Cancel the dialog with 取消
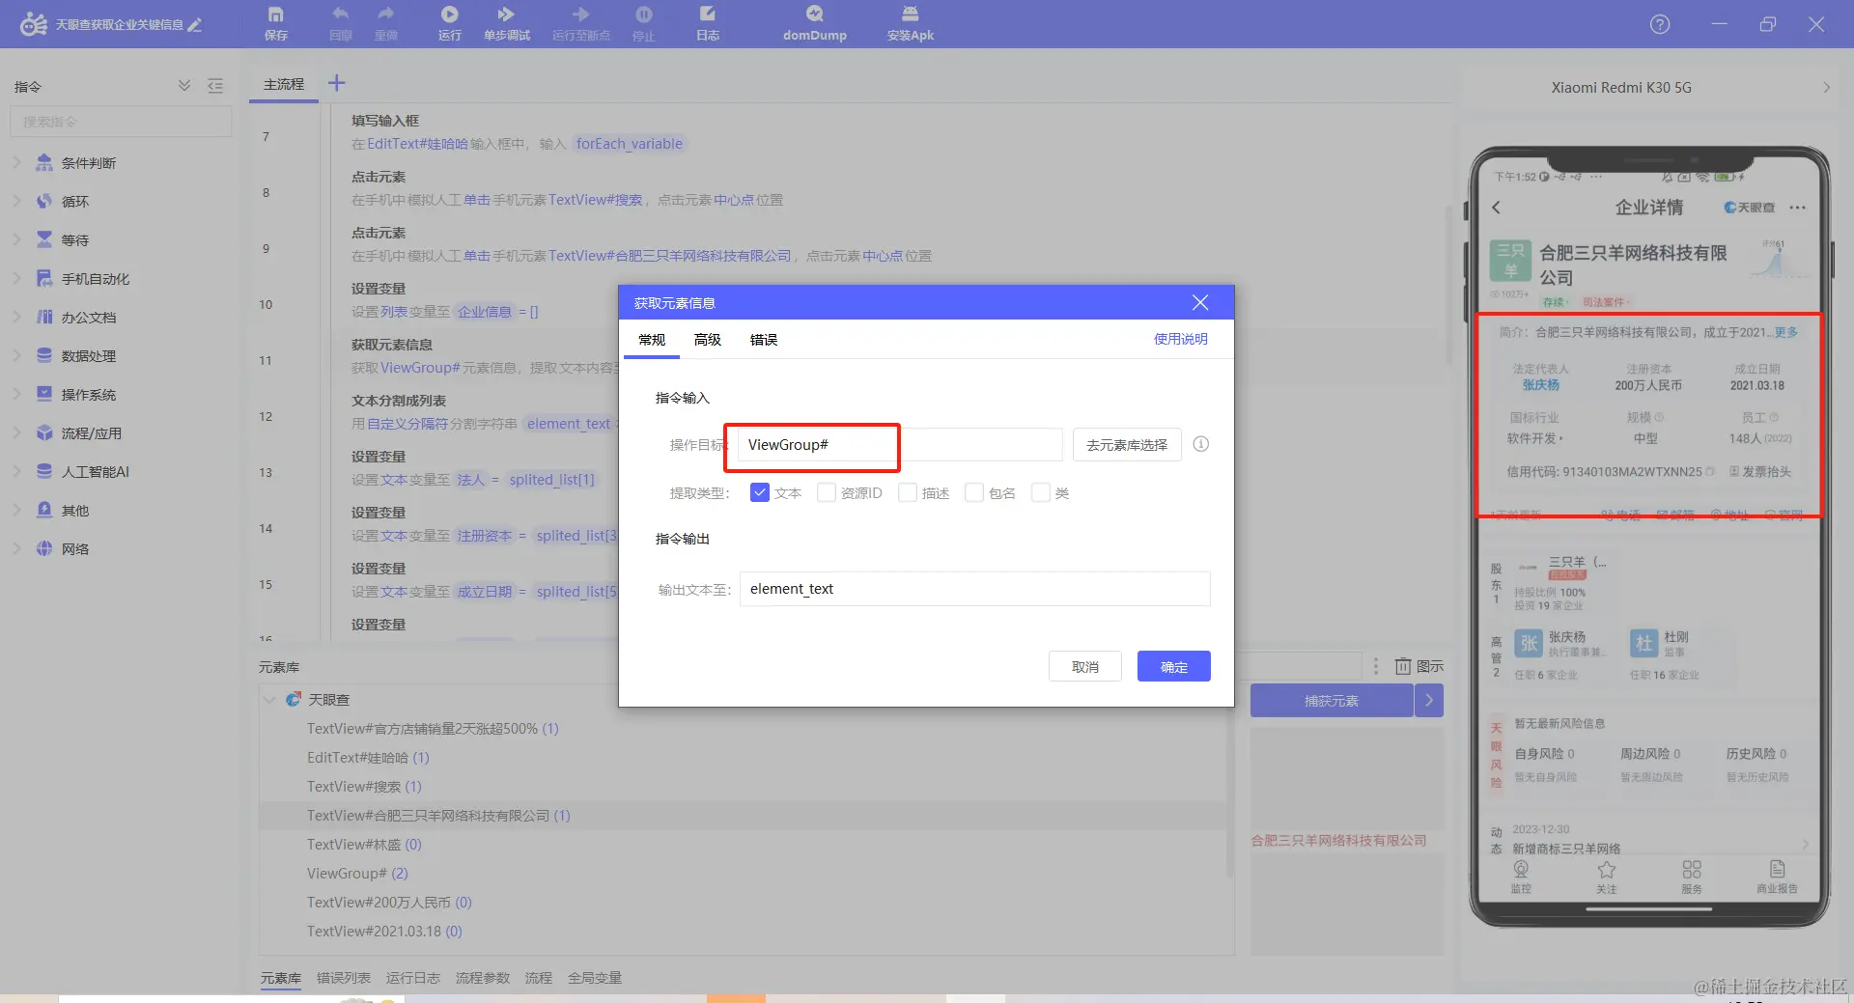 pos(1085,666)
